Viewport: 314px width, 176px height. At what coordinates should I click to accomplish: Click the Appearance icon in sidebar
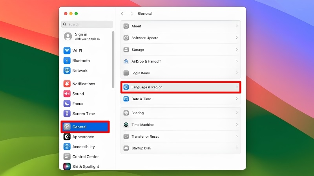[67, 136]
